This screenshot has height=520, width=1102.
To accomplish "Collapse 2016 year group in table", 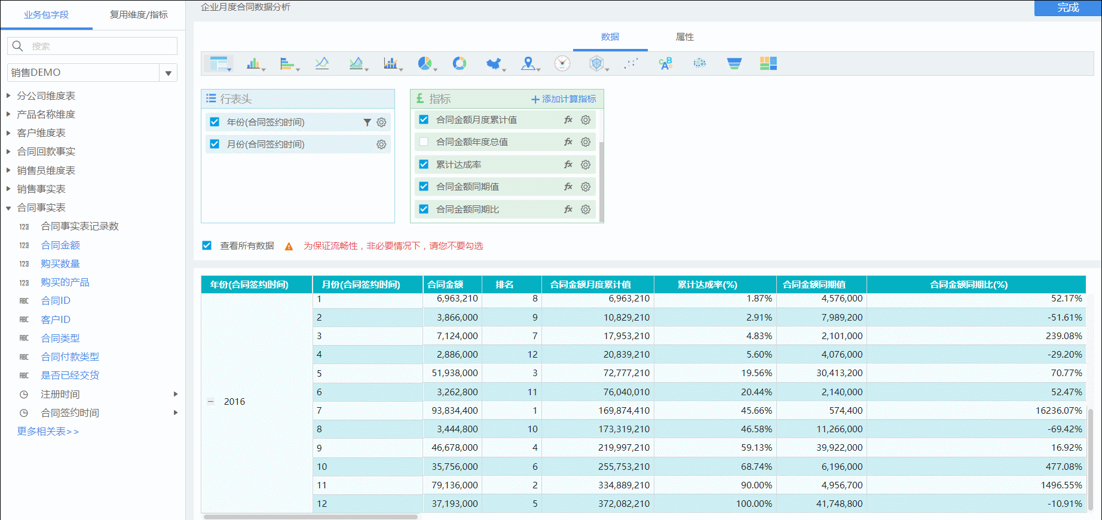I will (x=211, y=402).
